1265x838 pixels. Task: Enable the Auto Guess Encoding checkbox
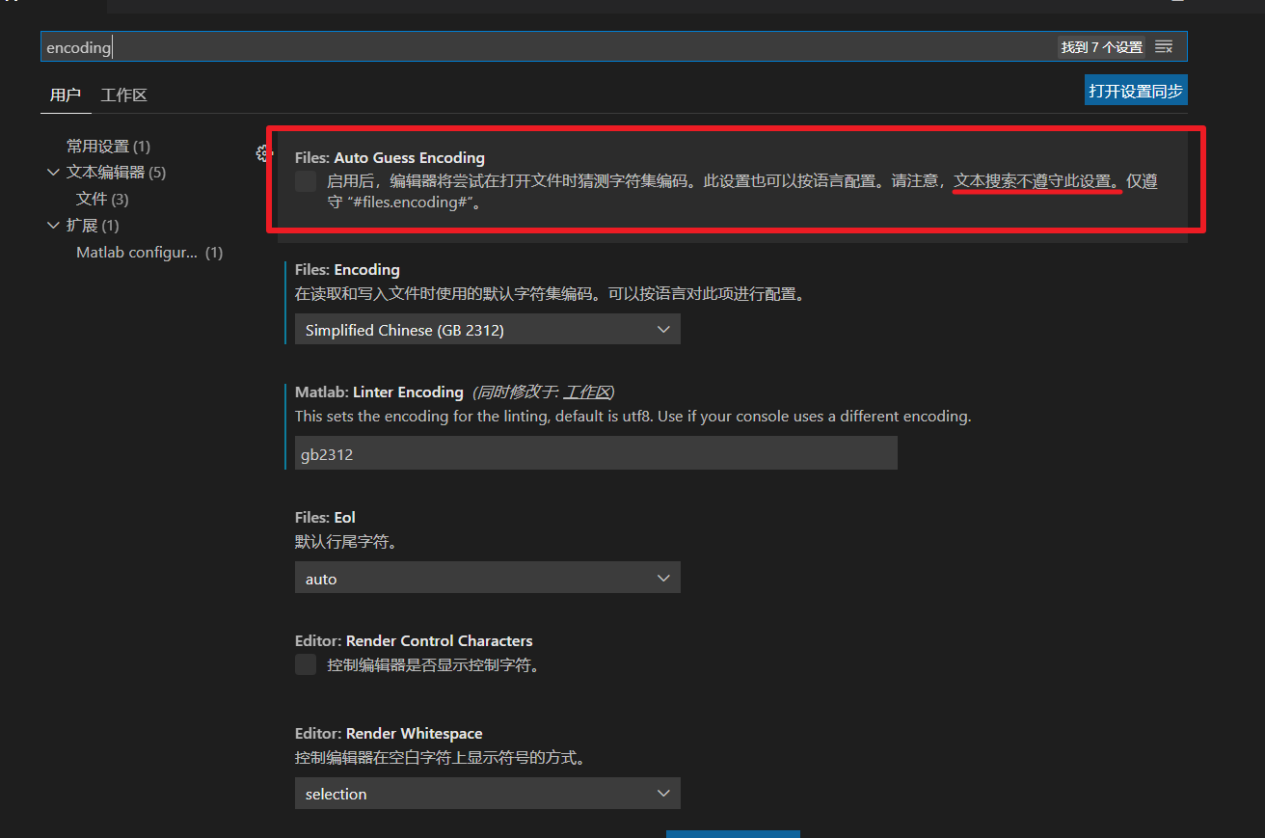click(306, 181)
